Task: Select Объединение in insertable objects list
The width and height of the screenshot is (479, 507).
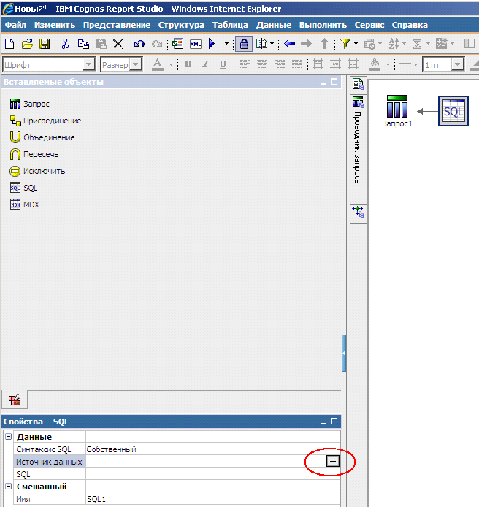Action: (x=48, y=137)
